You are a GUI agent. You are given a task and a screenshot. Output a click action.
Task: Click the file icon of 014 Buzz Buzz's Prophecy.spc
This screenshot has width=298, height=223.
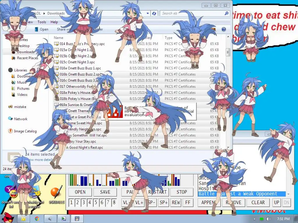pos(56,44)
